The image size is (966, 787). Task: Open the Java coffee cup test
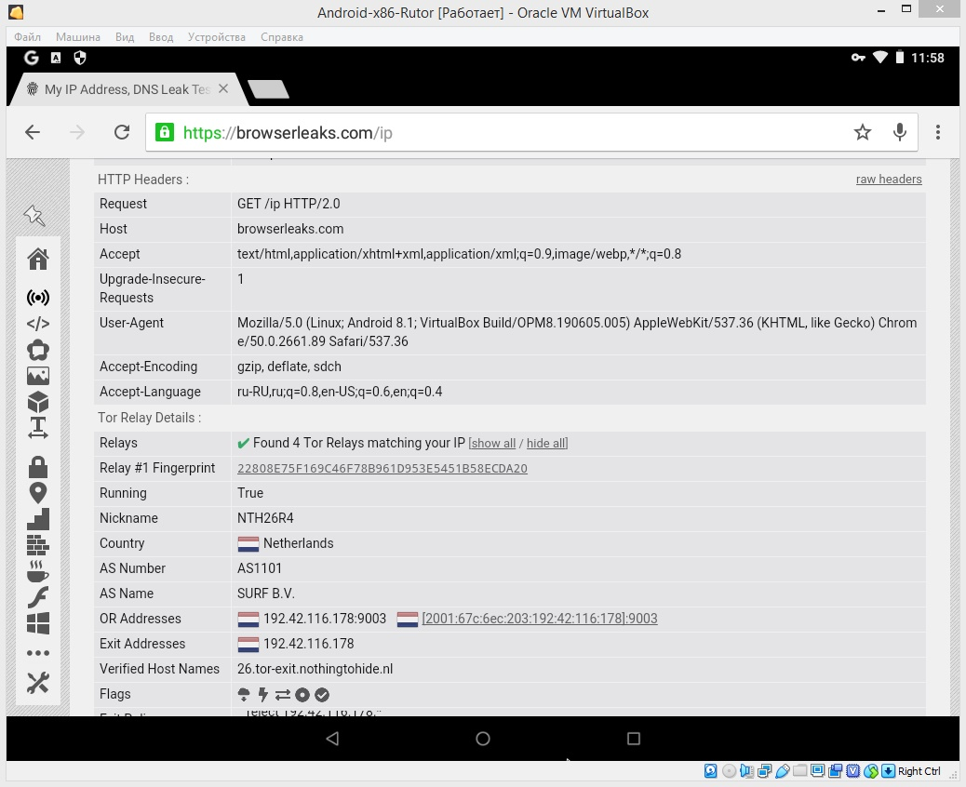pos(37,570)
